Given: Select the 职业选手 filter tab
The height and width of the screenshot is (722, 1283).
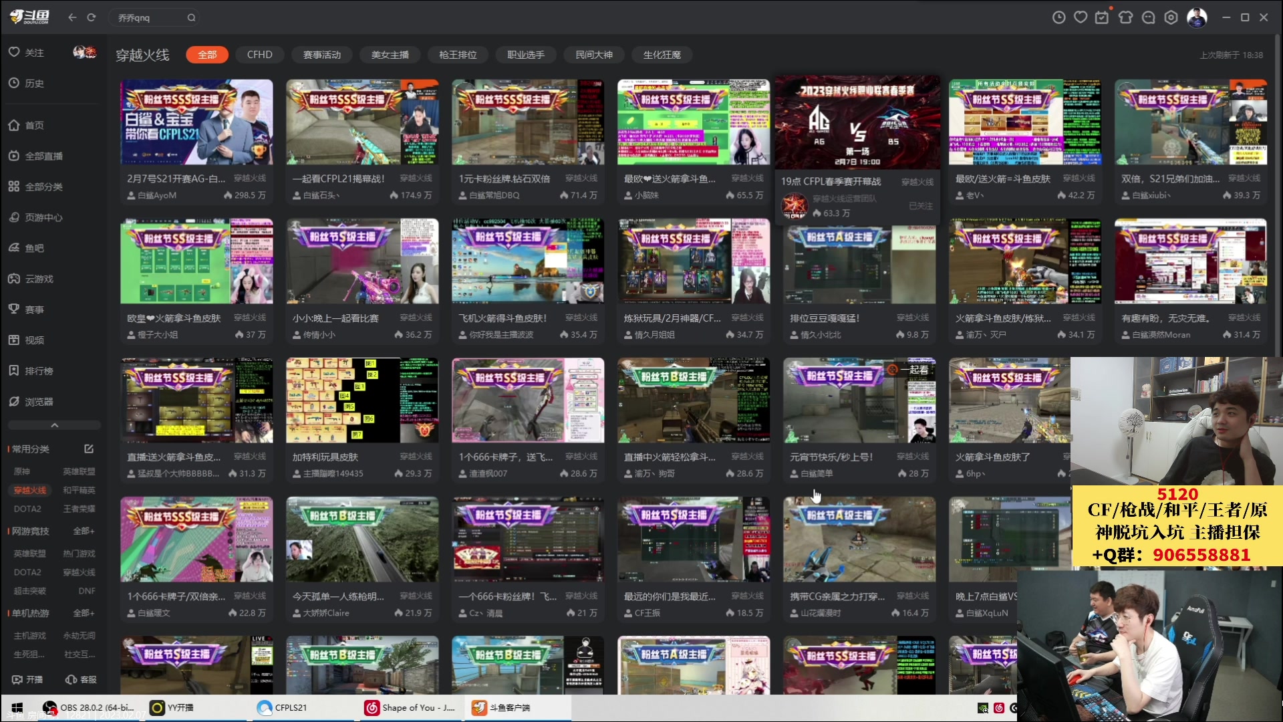Looking at the screenshot, I should point(526,55).
